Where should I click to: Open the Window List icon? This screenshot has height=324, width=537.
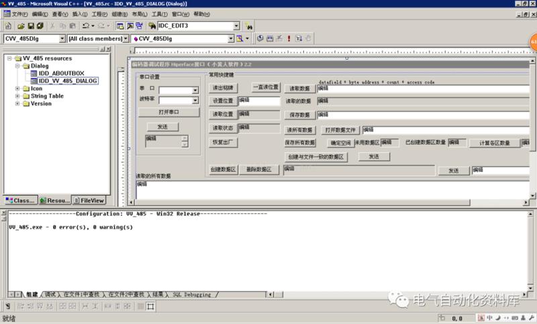coord(140,26)
